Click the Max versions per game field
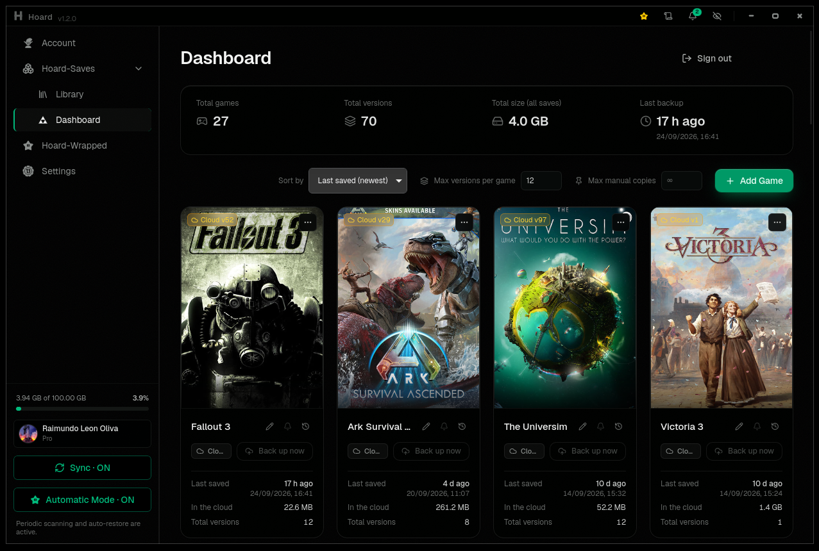Viewport: 819px width, 551px height. point(541,181)
